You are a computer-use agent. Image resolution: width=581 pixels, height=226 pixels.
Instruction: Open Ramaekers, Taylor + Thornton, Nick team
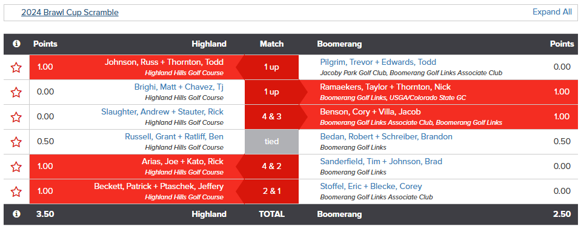pyautogui.click(x=385, y=87)
